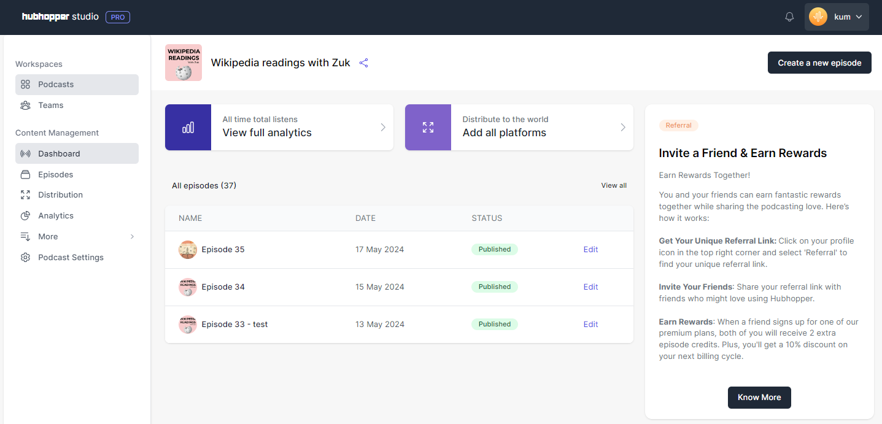Viewport: 882px width, 424px height.
Task: Click the Wikipedia Readings podcast cover thumbnail
Action: coord(183,63)
